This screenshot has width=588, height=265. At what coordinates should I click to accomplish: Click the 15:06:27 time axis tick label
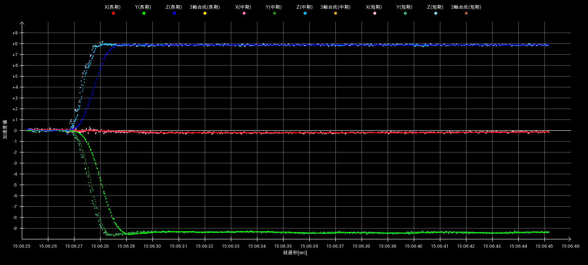[74, 246]
